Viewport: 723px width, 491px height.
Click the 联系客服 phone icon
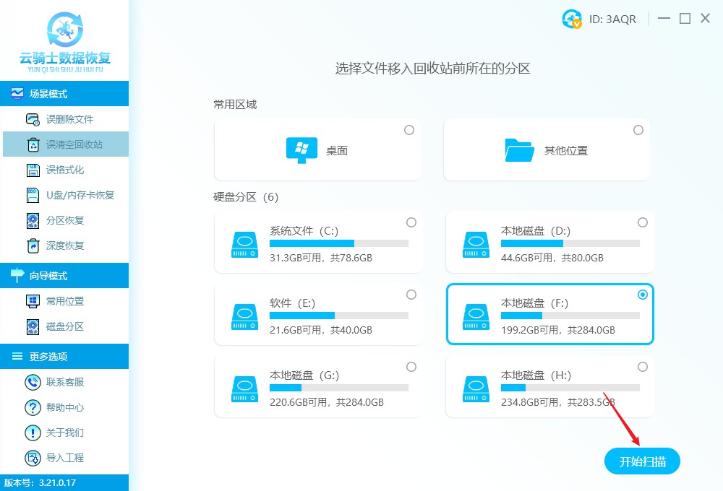[33, 382]
